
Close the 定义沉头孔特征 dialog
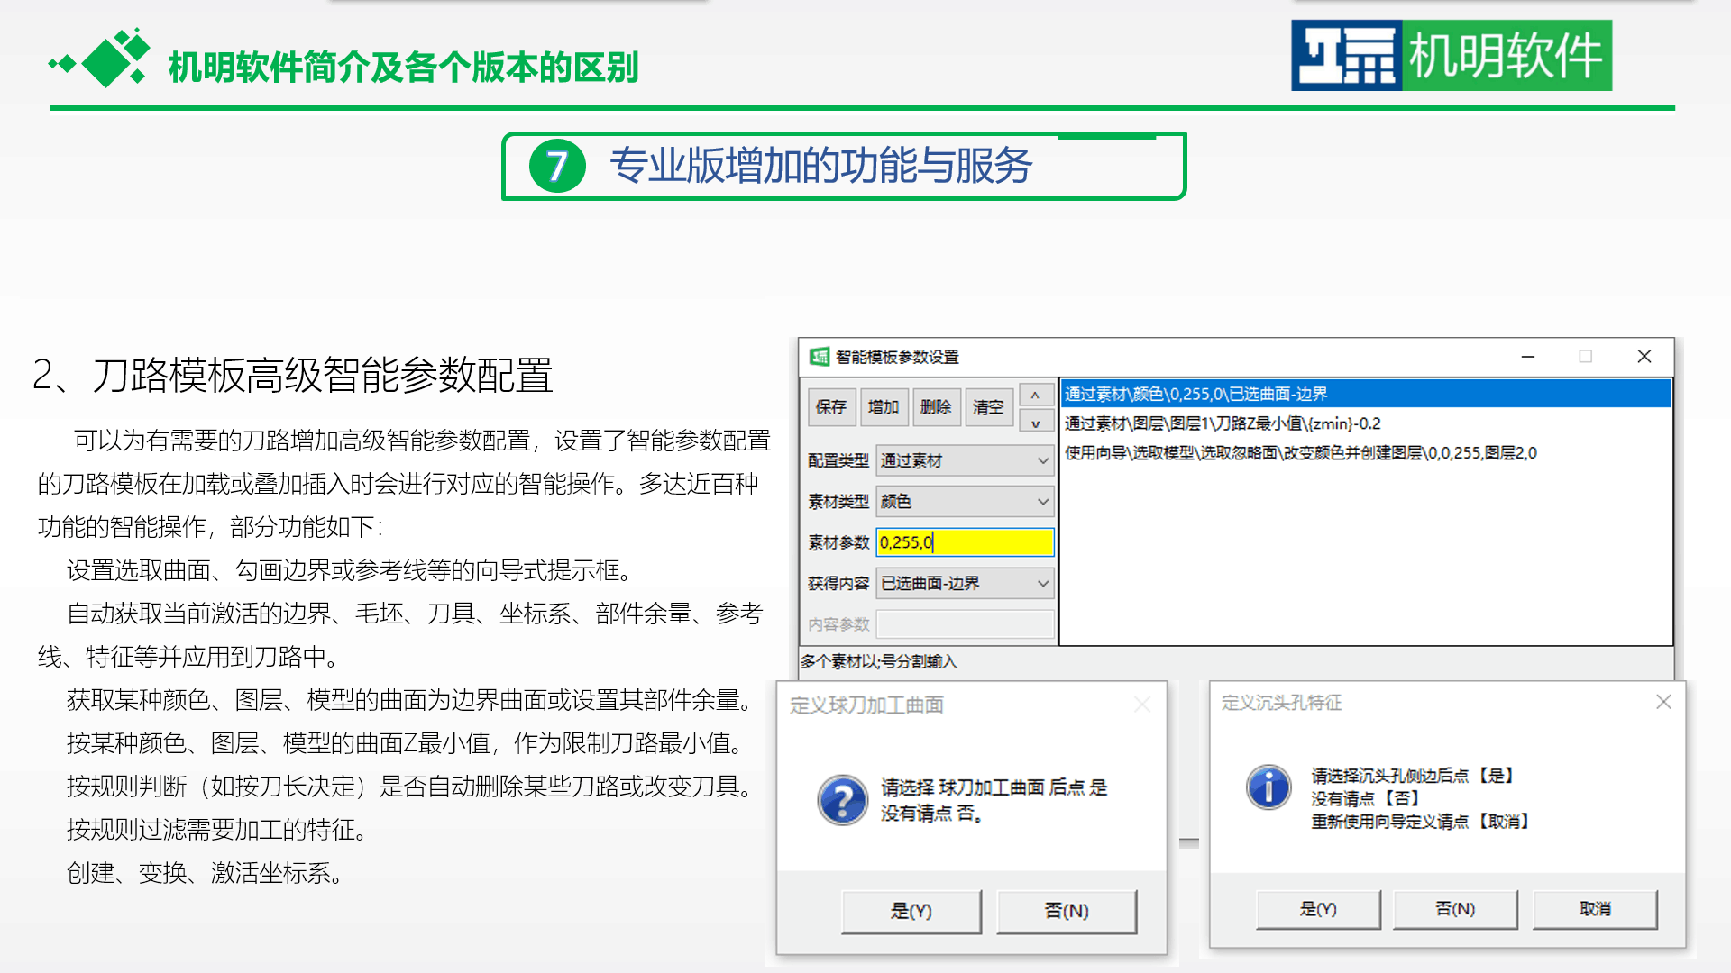coord(1663,702)
